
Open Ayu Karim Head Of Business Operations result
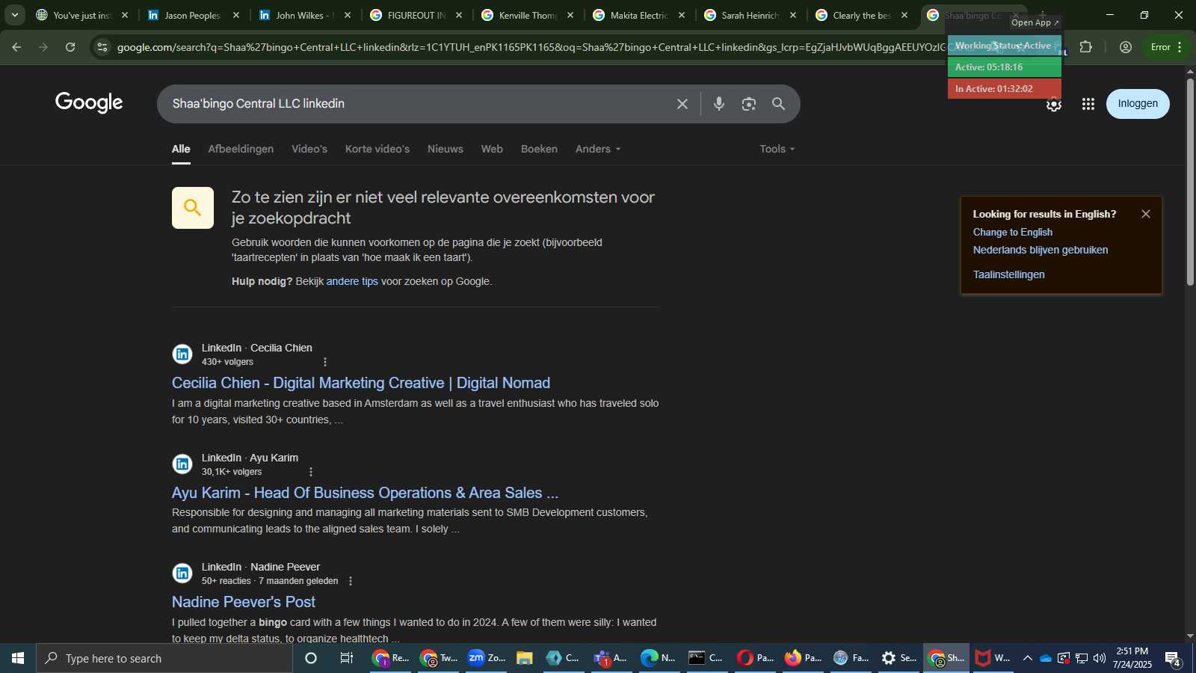point(365,493)
